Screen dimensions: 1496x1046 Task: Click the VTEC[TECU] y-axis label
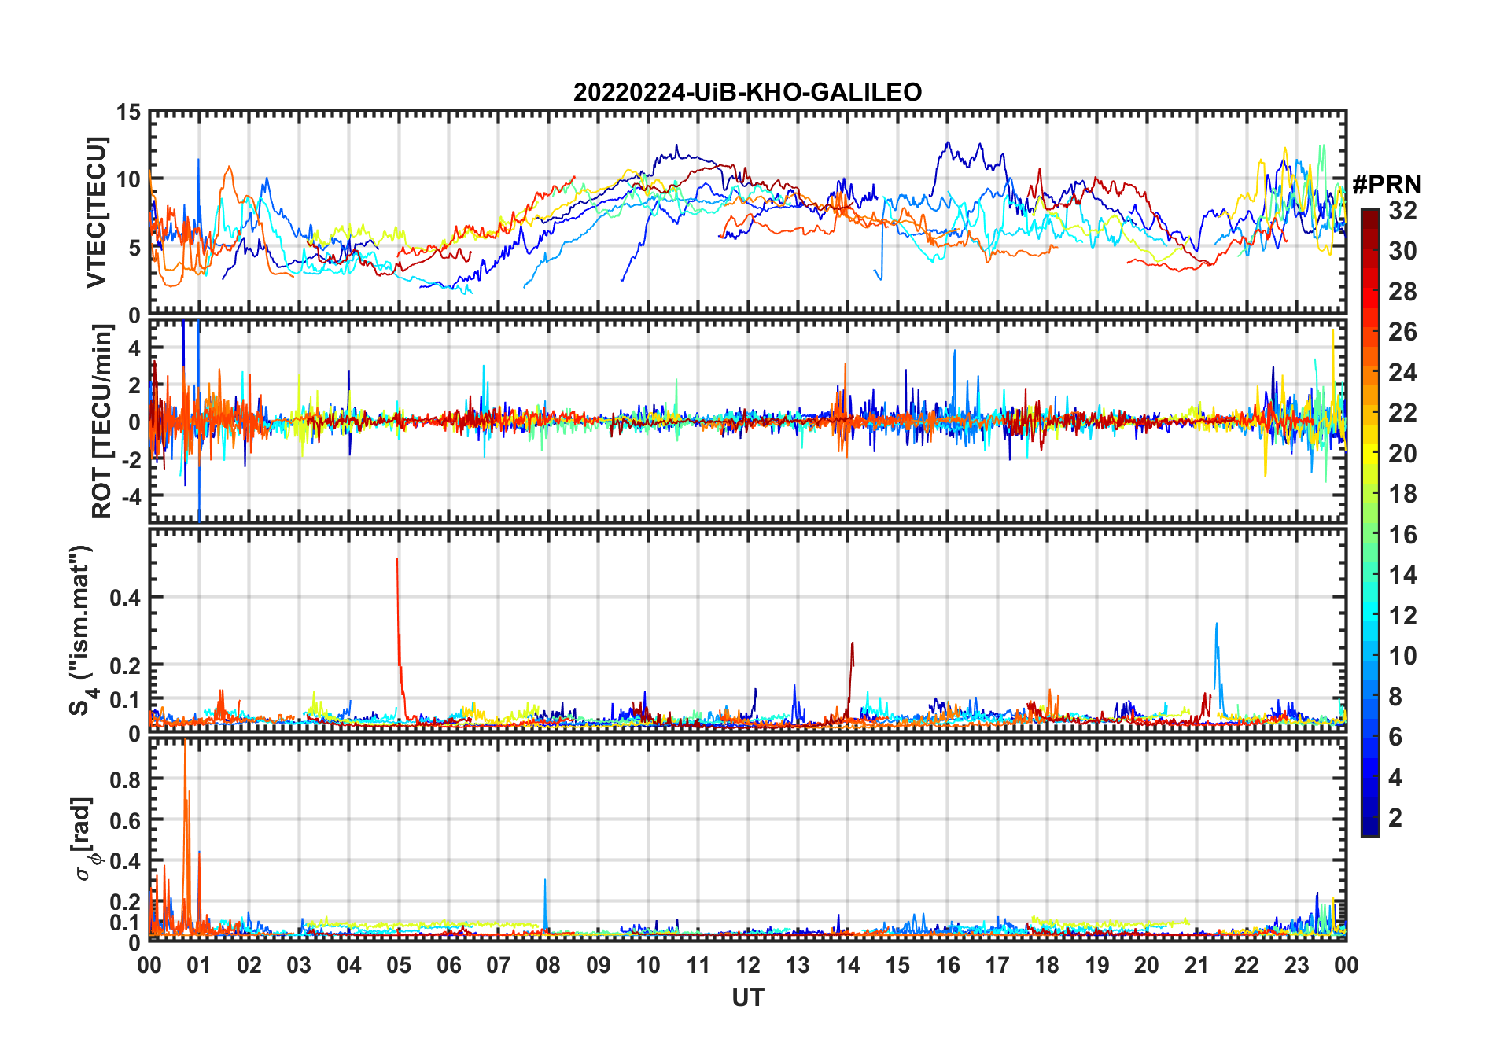pos(95,213)
